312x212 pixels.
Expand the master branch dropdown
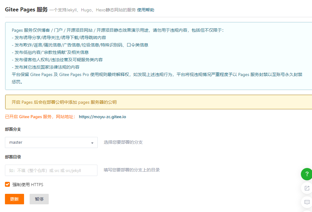(x=51, y=142)
